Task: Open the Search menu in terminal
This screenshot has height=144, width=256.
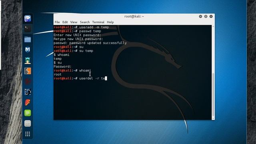Action: pyautogui.click(x=85, y=22)
